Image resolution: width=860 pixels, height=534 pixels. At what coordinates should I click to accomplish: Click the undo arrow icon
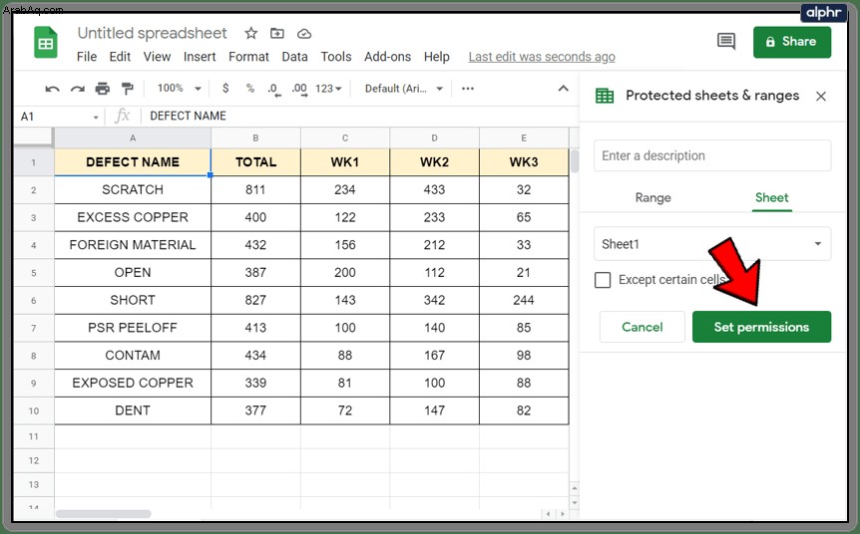tap(52, 89)
